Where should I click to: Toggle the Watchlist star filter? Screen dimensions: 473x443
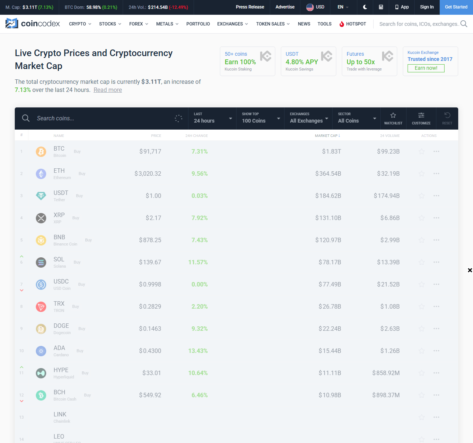coord(393,119)
